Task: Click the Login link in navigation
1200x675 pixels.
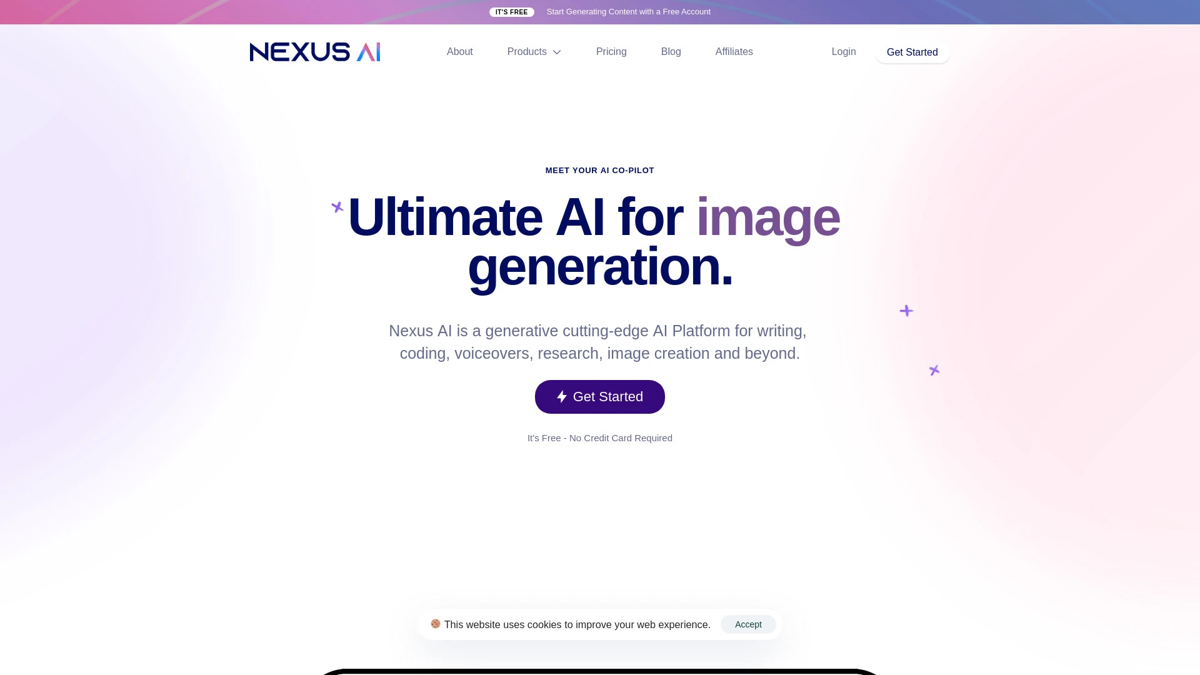Action: coord(844,52)
